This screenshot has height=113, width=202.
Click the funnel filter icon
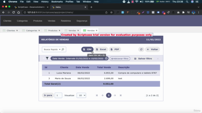[x=47, y=58]
